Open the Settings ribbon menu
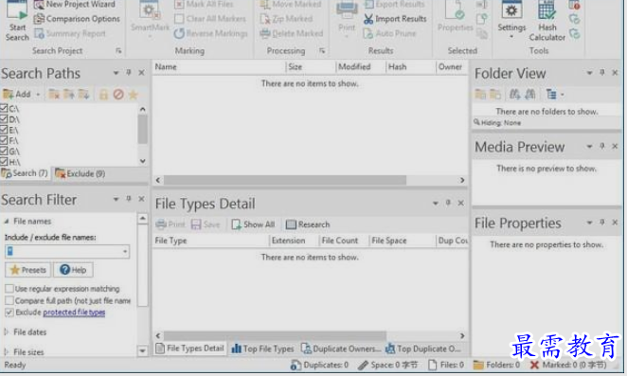 [511, 21]
